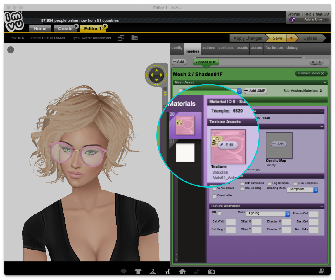Pan the camera up with the arrow pad

click(156, 70)
